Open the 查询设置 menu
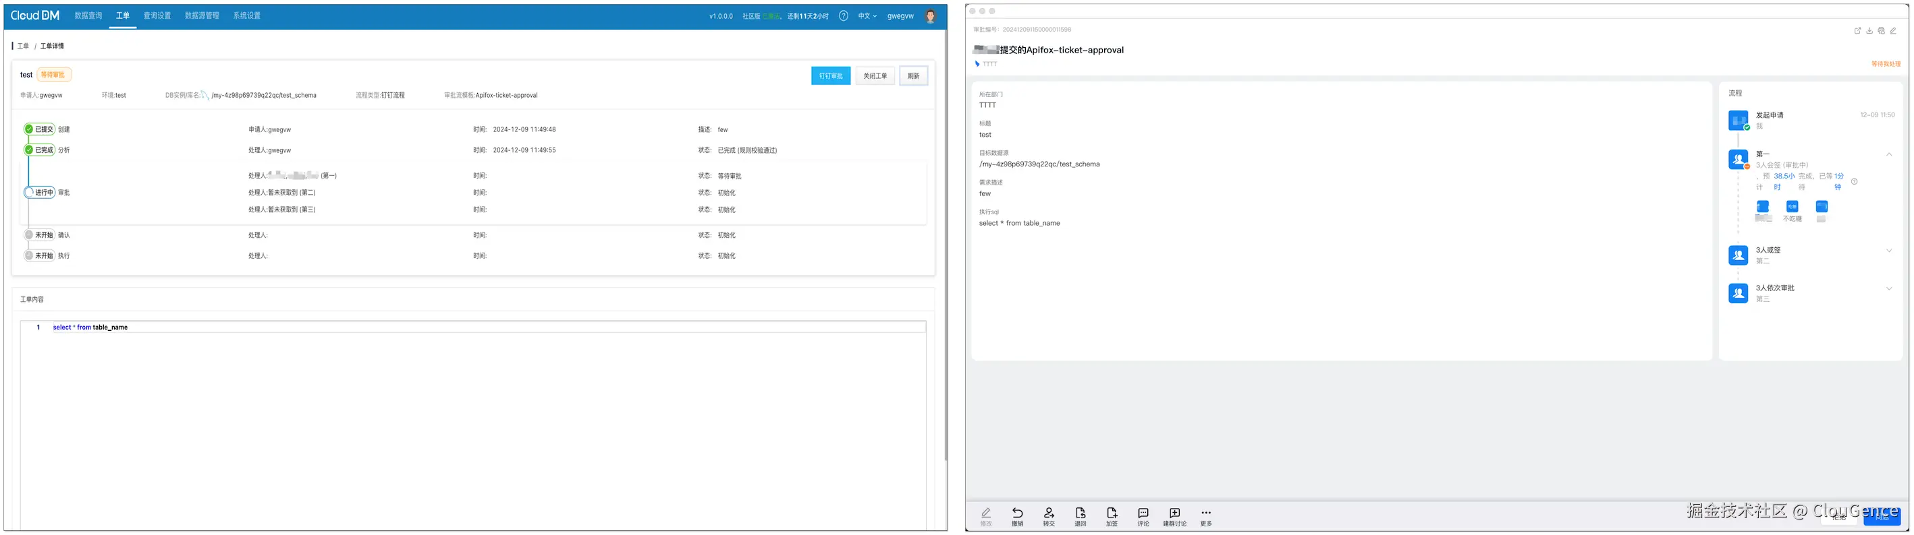1914x535 pixels. [x=157, y=15]
